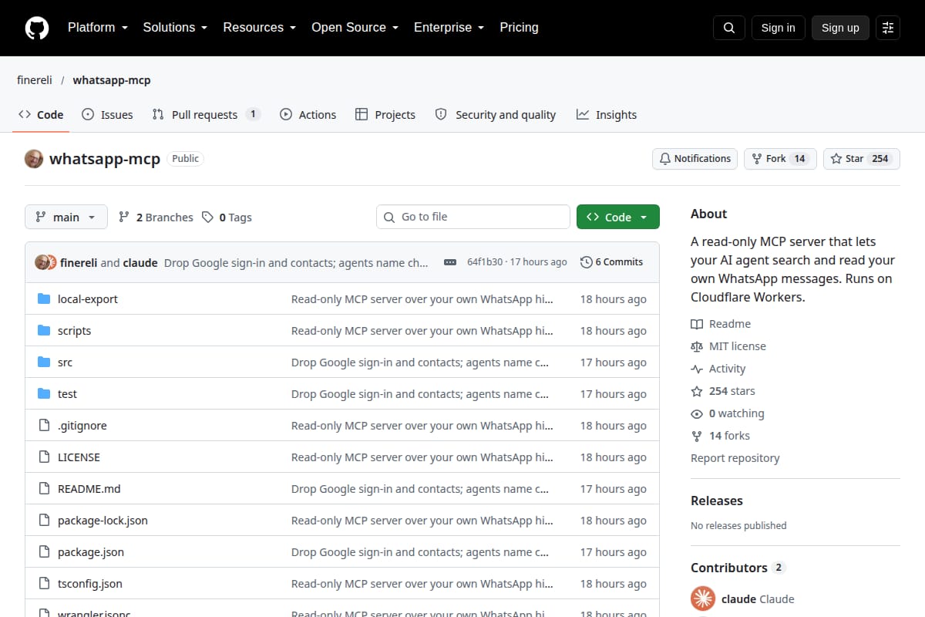This screenshot has width=925, height=617.
Task: Click the GitHub Octocat logo
Action: [37, 28]
